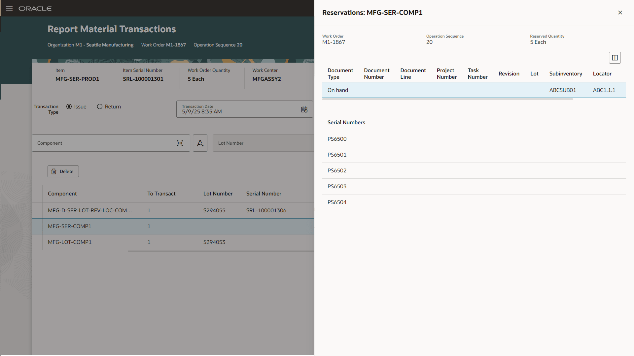Image resolution: width=634 pixels, height=356 pixels.
Task: Click the keyboard entry icon next to Component field
Action: (200, 143)
